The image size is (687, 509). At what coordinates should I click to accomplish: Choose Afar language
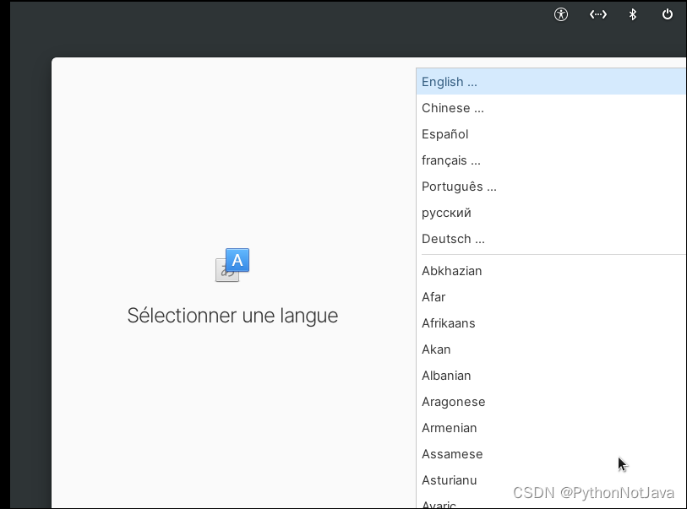coord(551,297)
